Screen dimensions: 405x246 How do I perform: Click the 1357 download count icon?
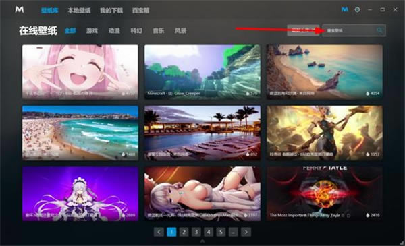(x=367, y=154)
